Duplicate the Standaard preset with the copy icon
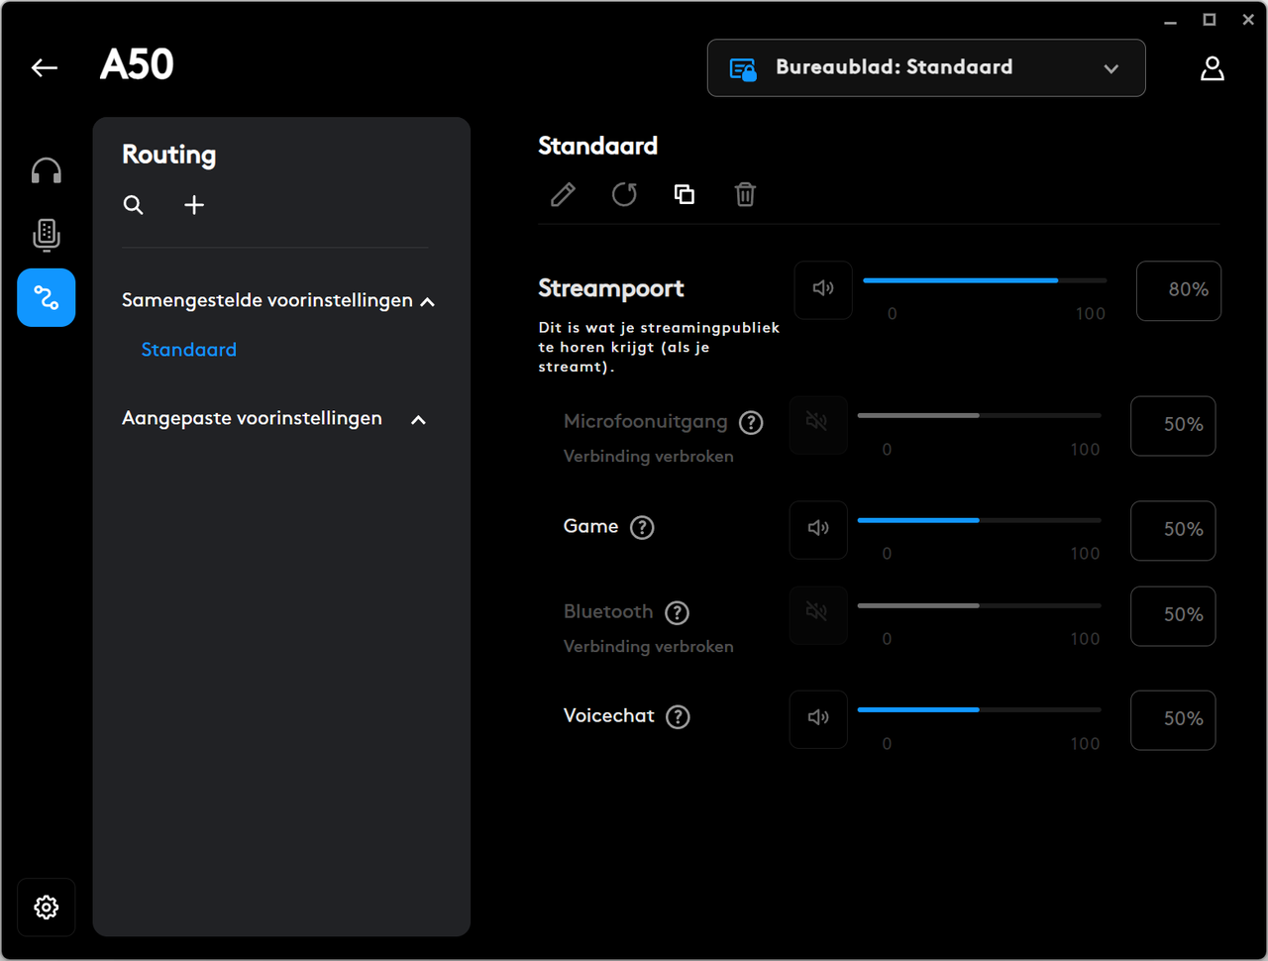 click(x=685, y=194)
